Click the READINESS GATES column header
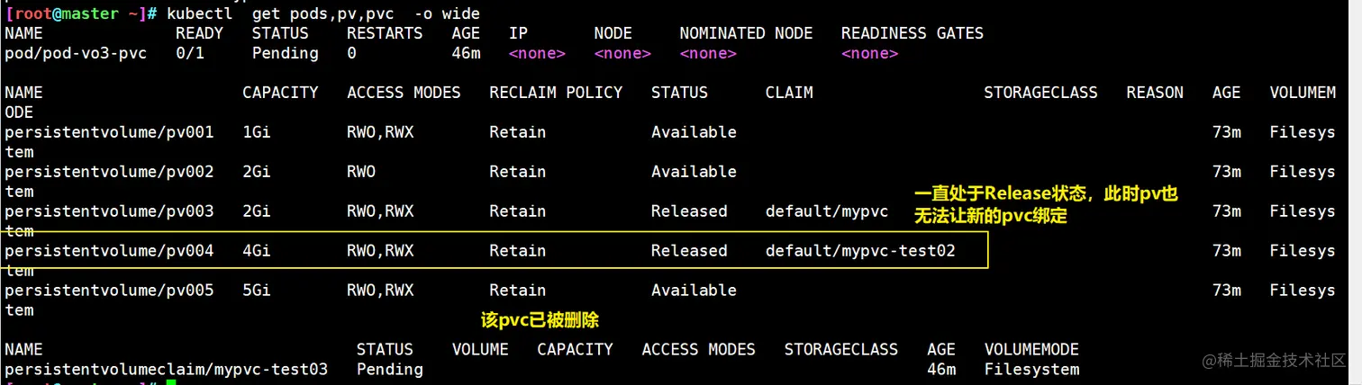1362x385 pixels. [x=913, y=33]
